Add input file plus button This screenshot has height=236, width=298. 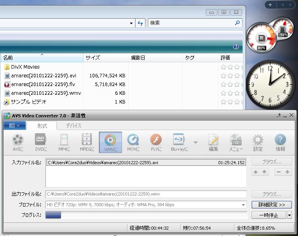(287, 172)
